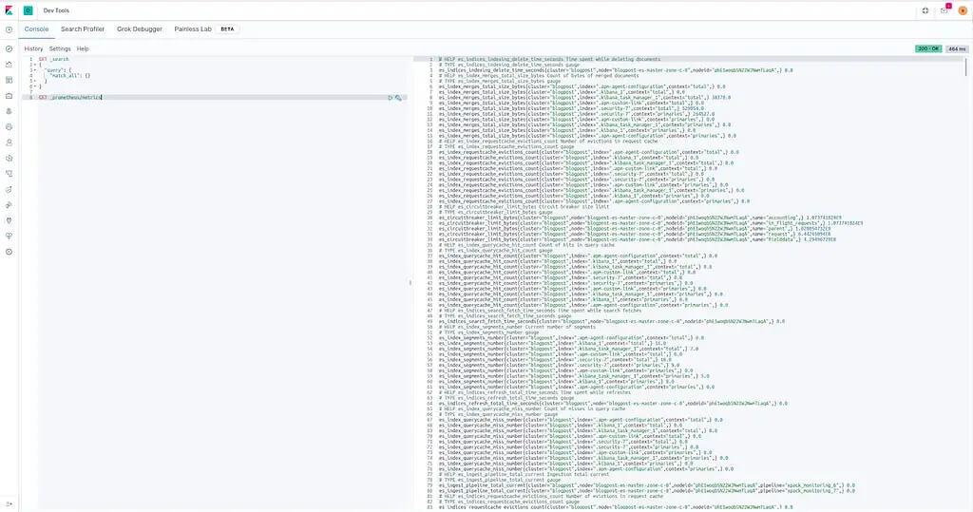This screenshot has height=512, width=973.
Task: Open APM from the side navigation
Action: [9, 174]
